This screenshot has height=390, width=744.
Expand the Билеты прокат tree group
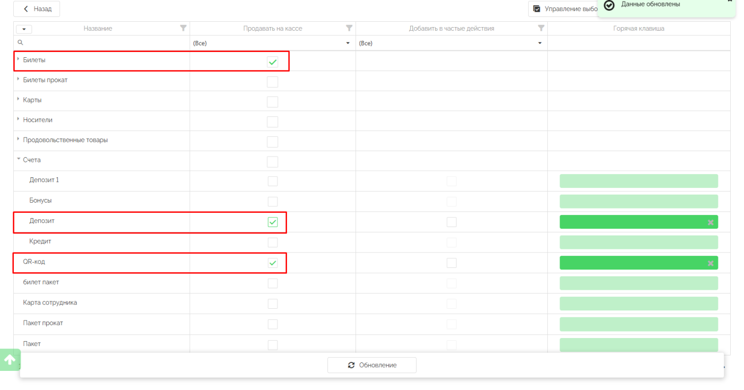click(x=19, y=80)
